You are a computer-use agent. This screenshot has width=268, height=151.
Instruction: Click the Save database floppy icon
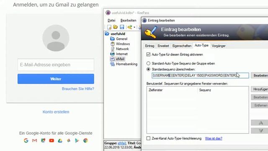[122, 27]
